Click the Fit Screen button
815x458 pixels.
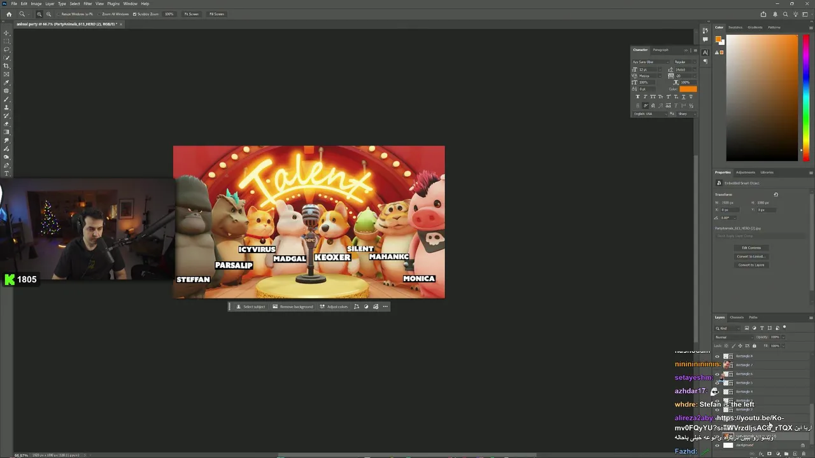click(192, 14)
